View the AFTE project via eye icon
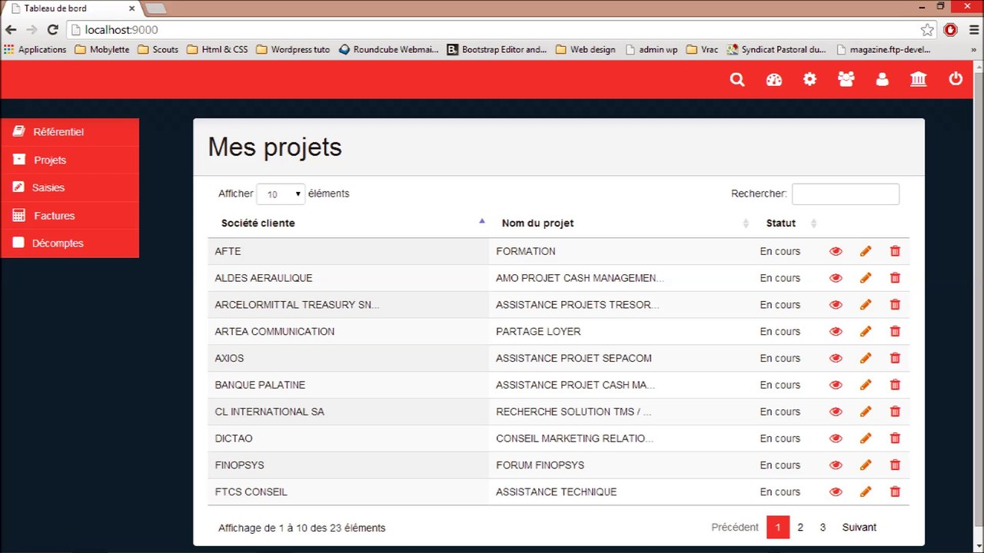984x553 pixels. (836, 251)
